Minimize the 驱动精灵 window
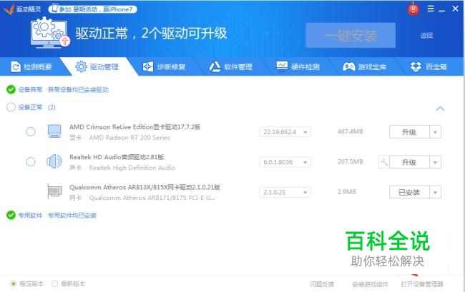Image resolution: width=465 pixels, height=292 pixels. pyautogui.click(x=442, y=9)
